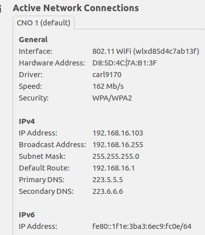Click the Active Network Connections title
The width and height of the screenshot is (205, 235).
click(x=76, y=8)
